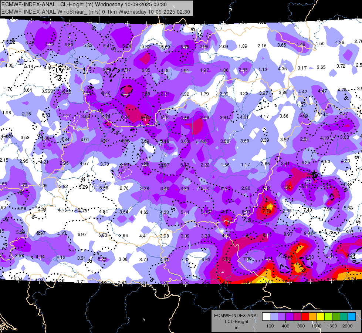Screen dimensions: 362x333
Task: Pick the light blue legend swatch
Action: 352,317
